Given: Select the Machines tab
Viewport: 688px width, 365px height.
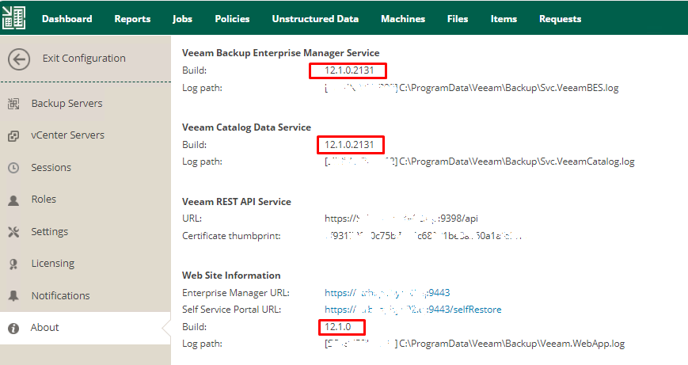Looking at the screenshot, I should tap(403, 19).
